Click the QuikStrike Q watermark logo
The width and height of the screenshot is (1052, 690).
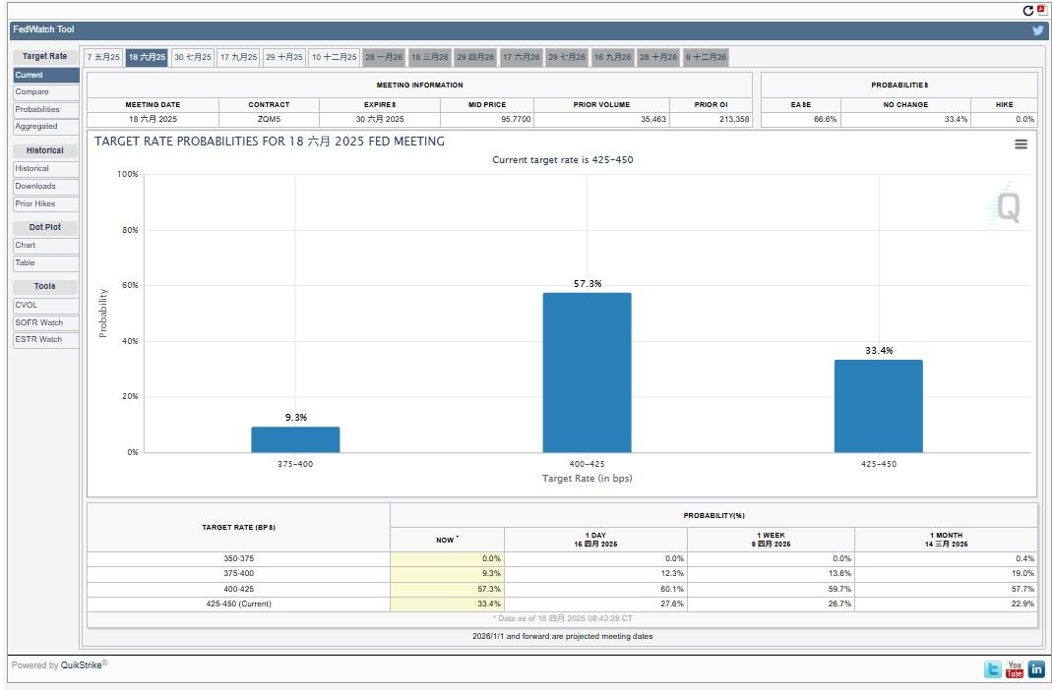(x=1006, y=206)
